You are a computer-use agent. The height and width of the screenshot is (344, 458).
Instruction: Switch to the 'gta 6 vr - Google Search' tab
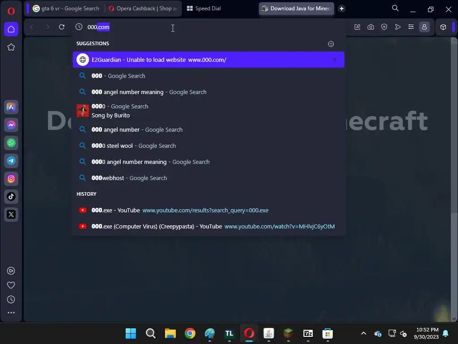point(66,9)
